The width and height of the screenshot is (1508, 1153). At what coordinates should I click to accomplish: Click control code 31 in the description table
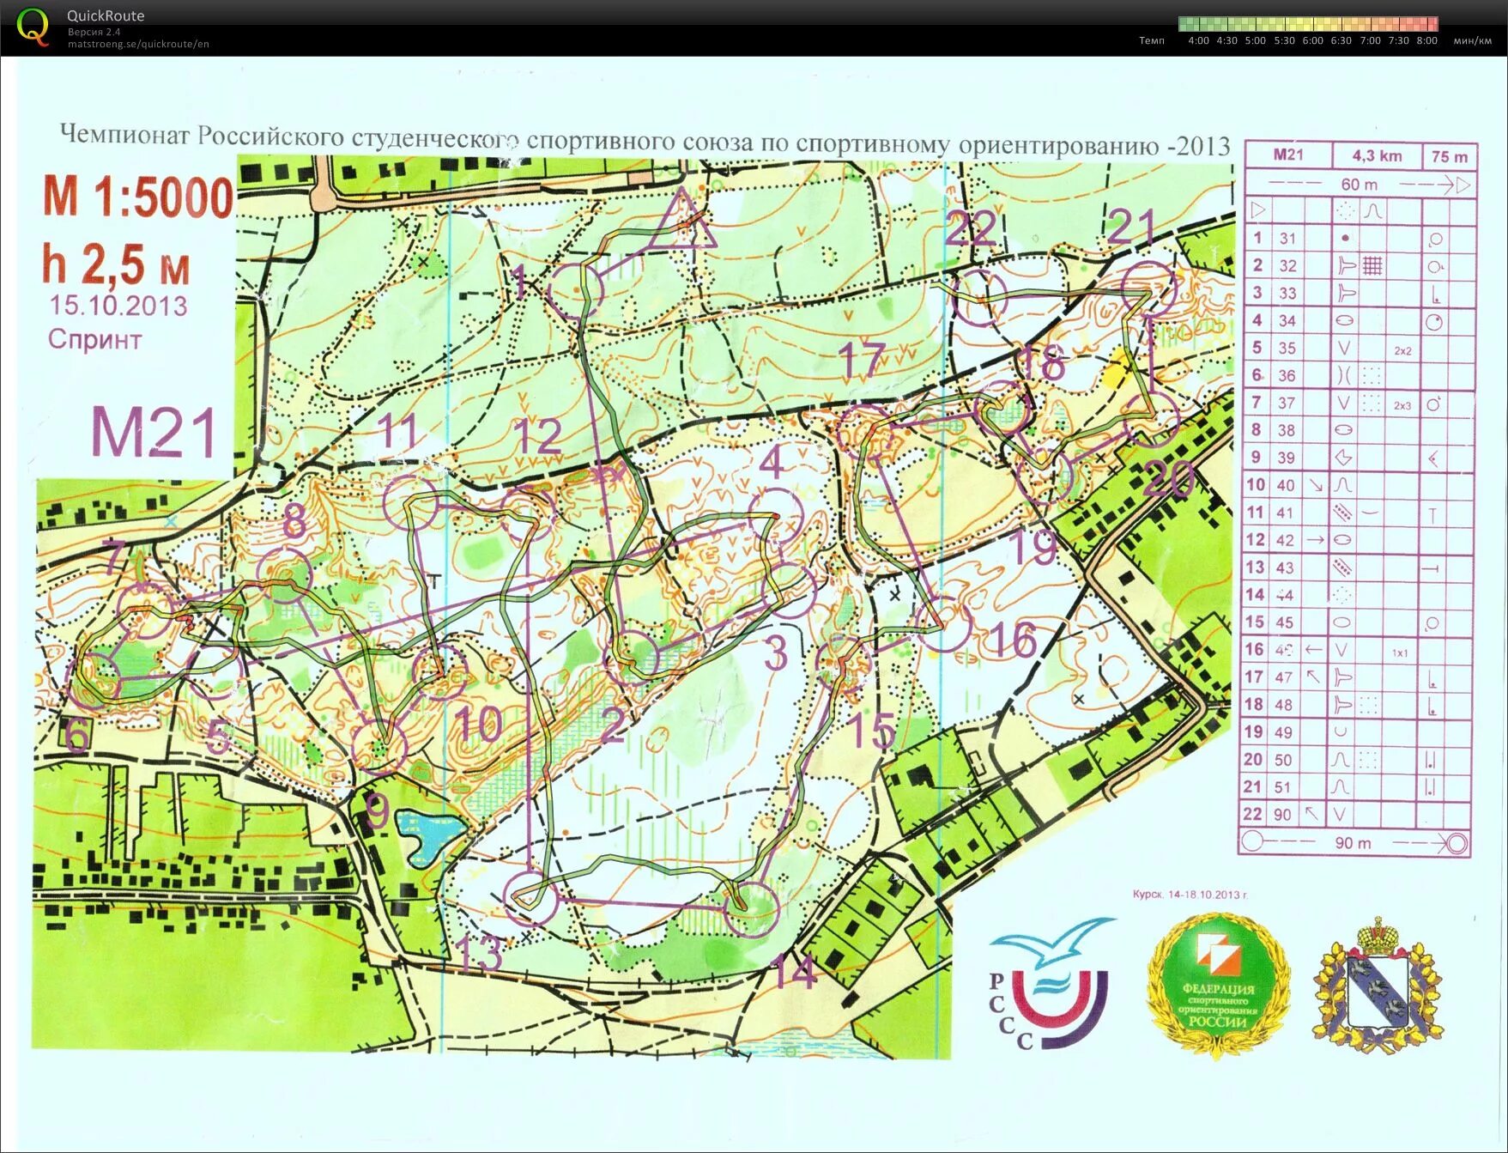coord(1287,239)
